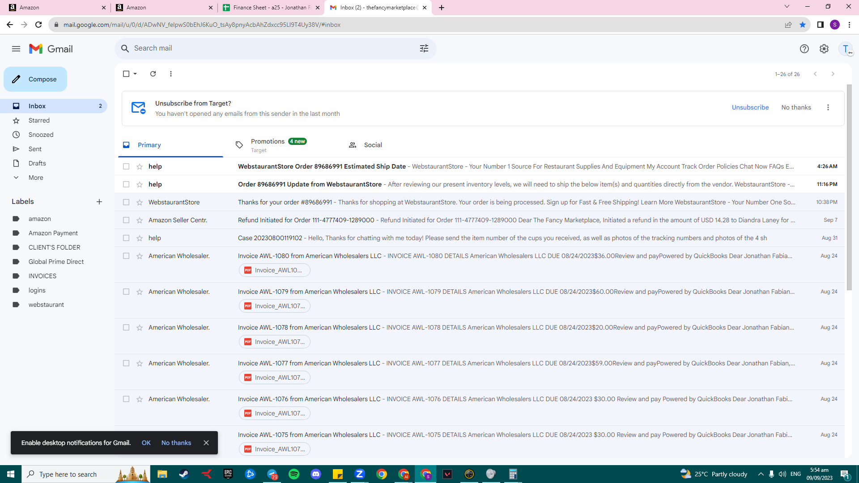The width and height of the screenshot is (859, 483).
Task: Open the toolbar's More options menu
Action: point(171,74)
